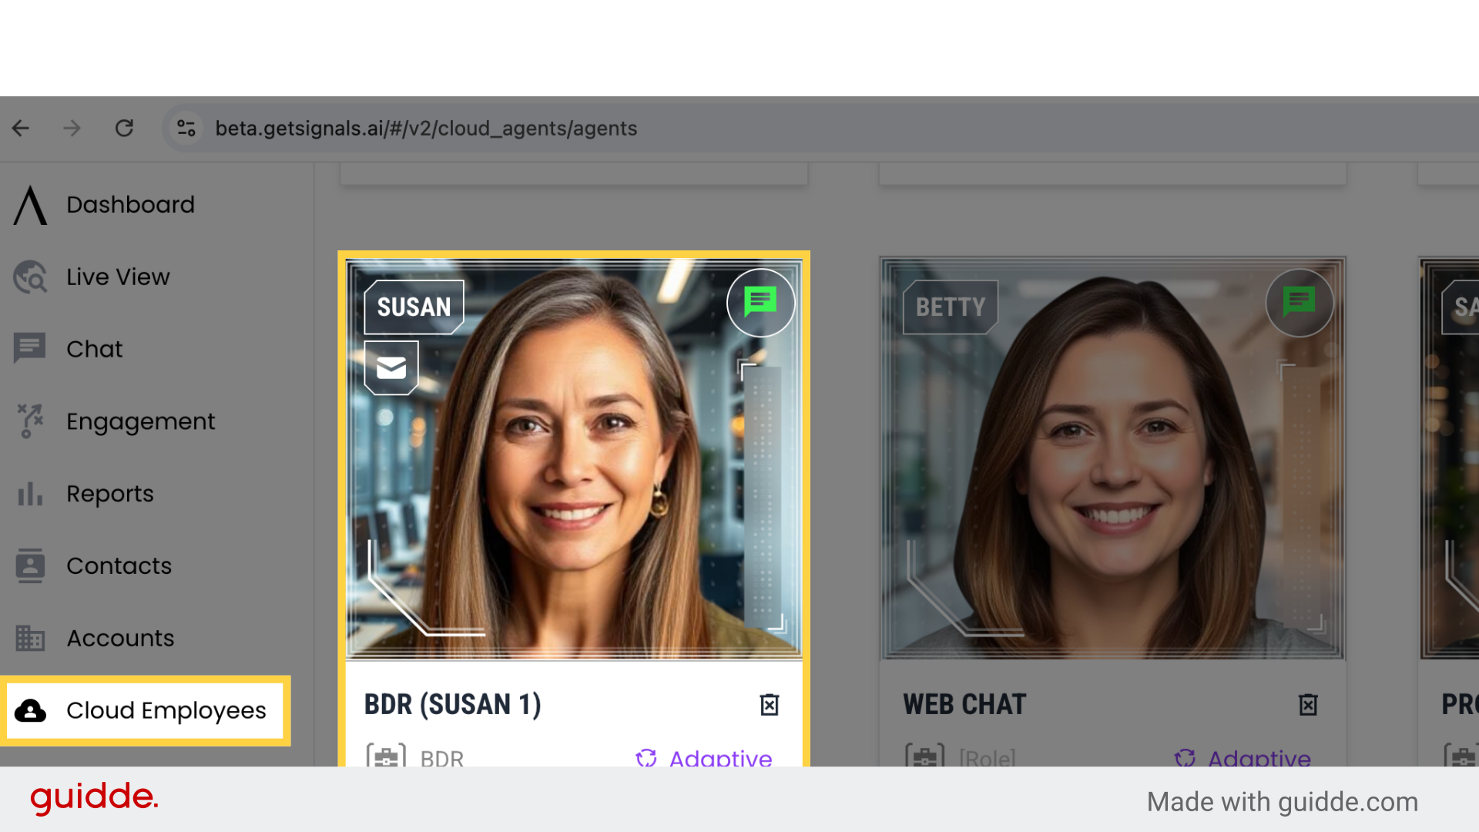Click the WEB CHAT title
Screen dimensions: 1479x832
965,705
